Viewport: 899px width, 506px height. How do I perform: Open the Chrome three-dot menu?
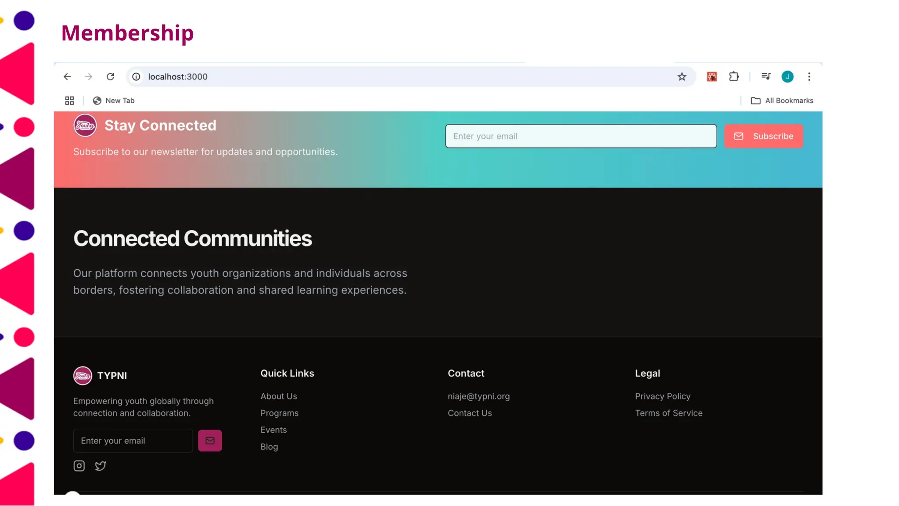[809, 77]
